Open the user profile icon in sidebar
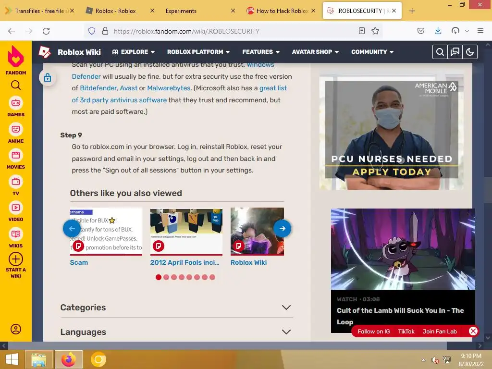The width and height of the screenshot is (492, 369). coord(16,329)
